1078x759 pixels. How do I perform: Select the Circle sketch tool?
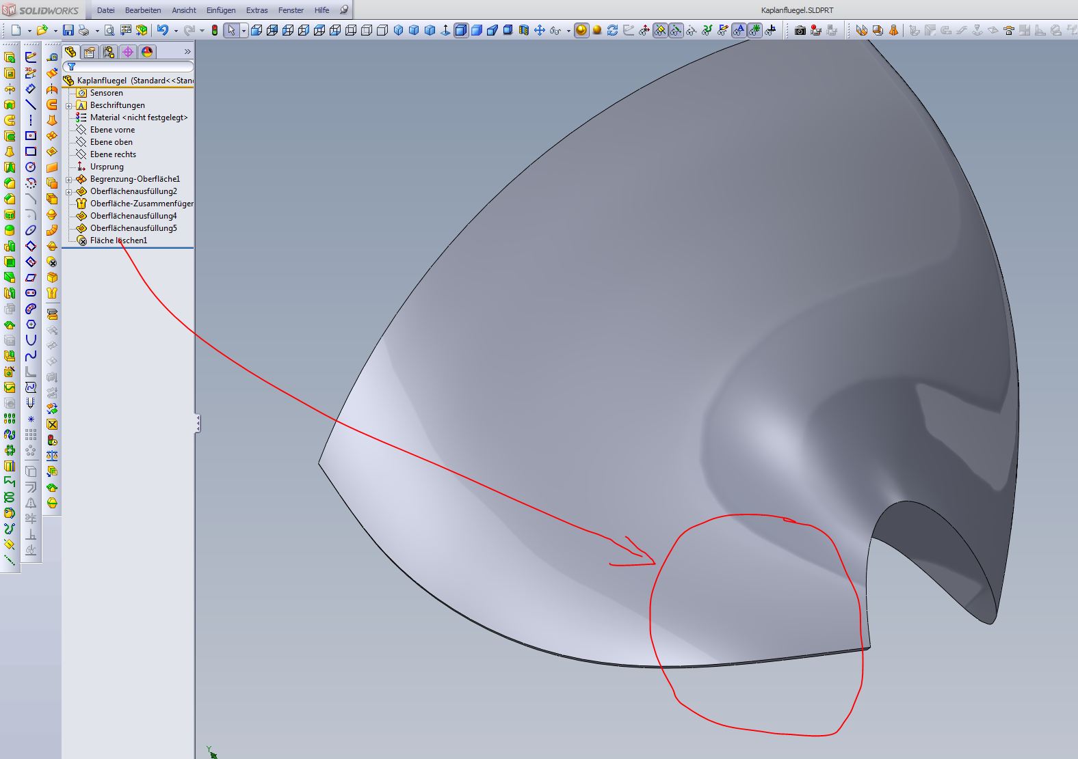[31, 167]
